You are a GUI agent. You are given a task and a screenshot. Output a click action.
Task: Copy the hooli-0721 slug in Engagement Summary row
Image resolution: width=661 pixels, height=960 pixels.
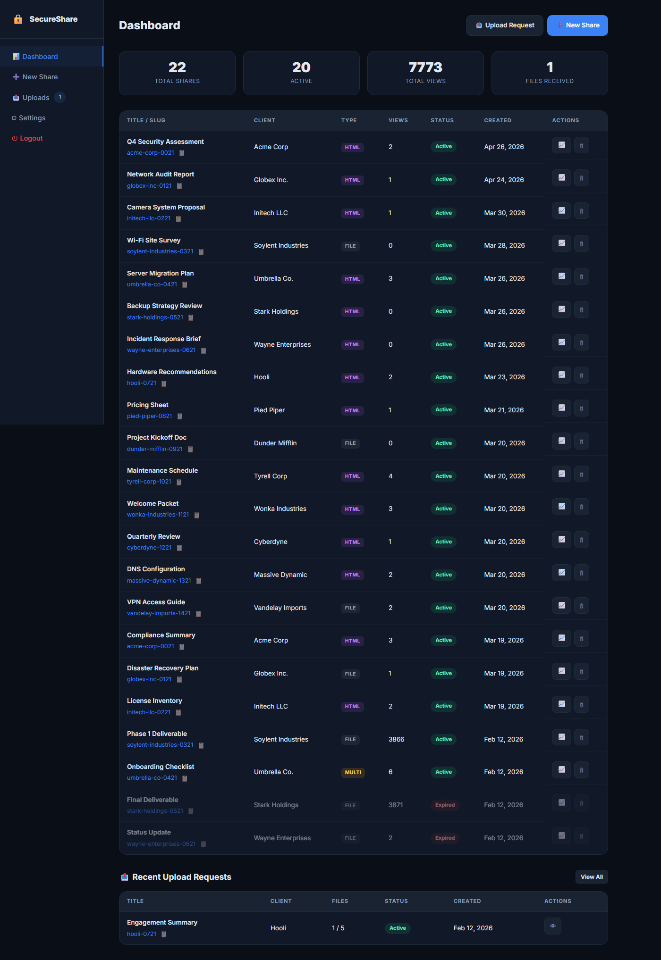click(164, 935)
